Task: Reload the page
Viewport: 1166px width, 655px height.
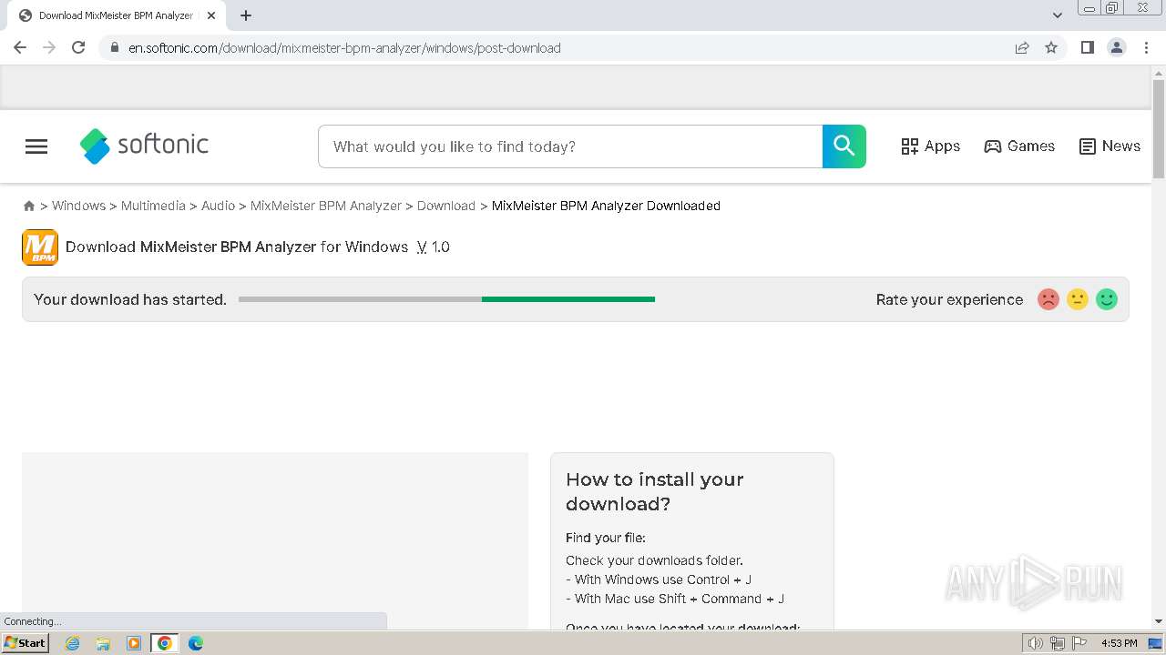Action: click(x=78, y=47)
